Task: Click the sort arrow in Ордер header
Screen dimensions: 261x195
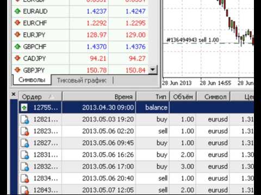Action: pos(52,97)
